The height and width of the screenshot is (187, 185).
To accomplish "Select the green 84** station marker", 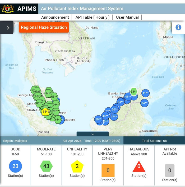I will click(x=48, y=93).
